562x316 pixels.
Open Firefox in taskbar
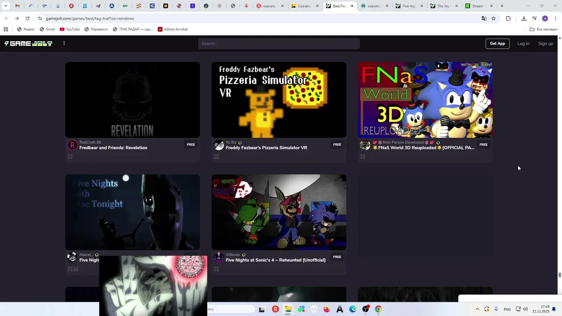coord(327,309)
